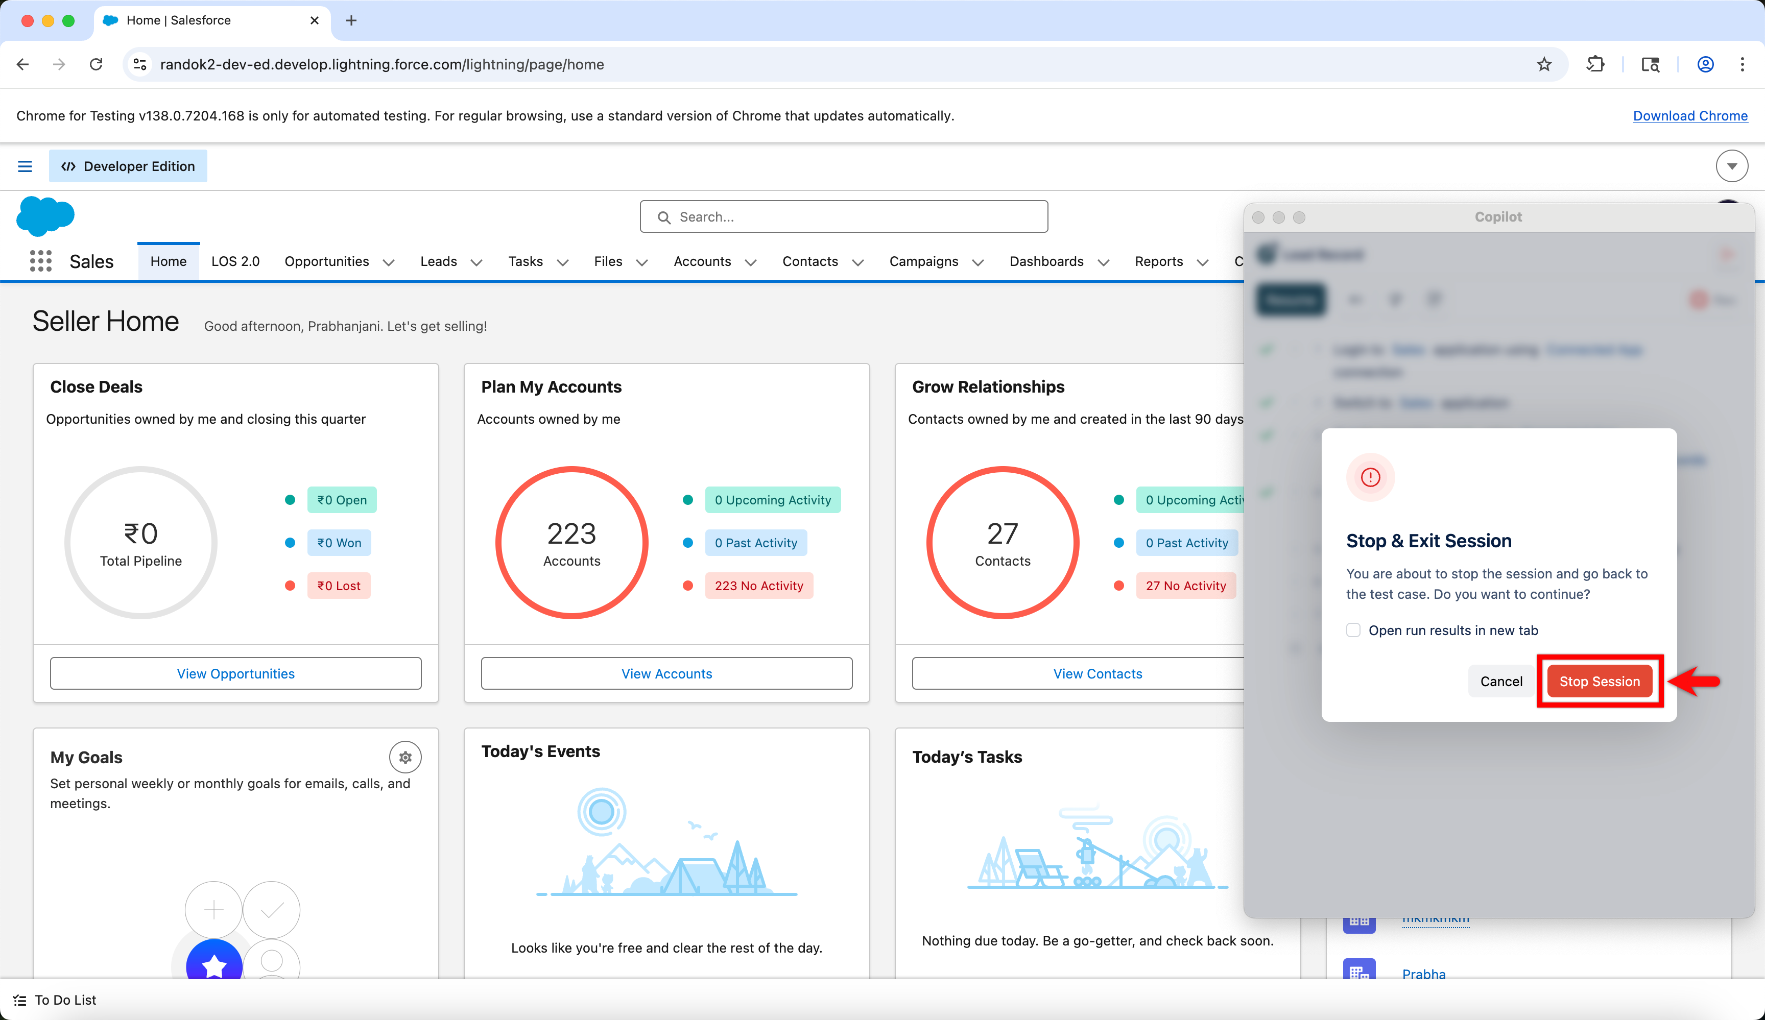Viewport: 1765px width, 1020px height.
Task: Click the red alert icon in dialog
Action: coord(1370,477)
